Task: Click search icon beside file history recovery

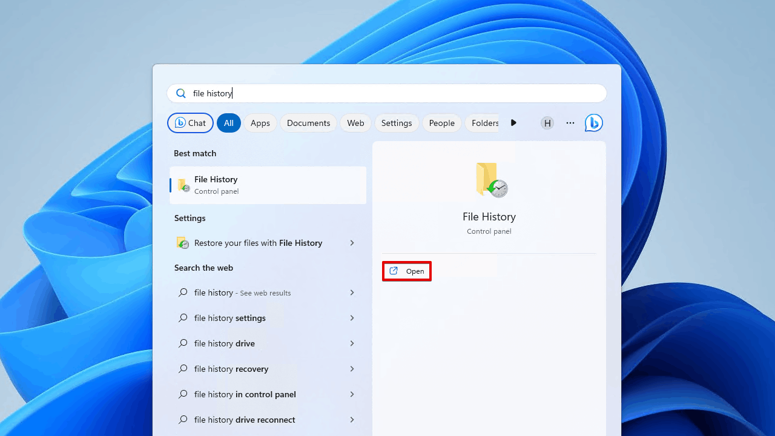Action: click(x=183, y=369)
